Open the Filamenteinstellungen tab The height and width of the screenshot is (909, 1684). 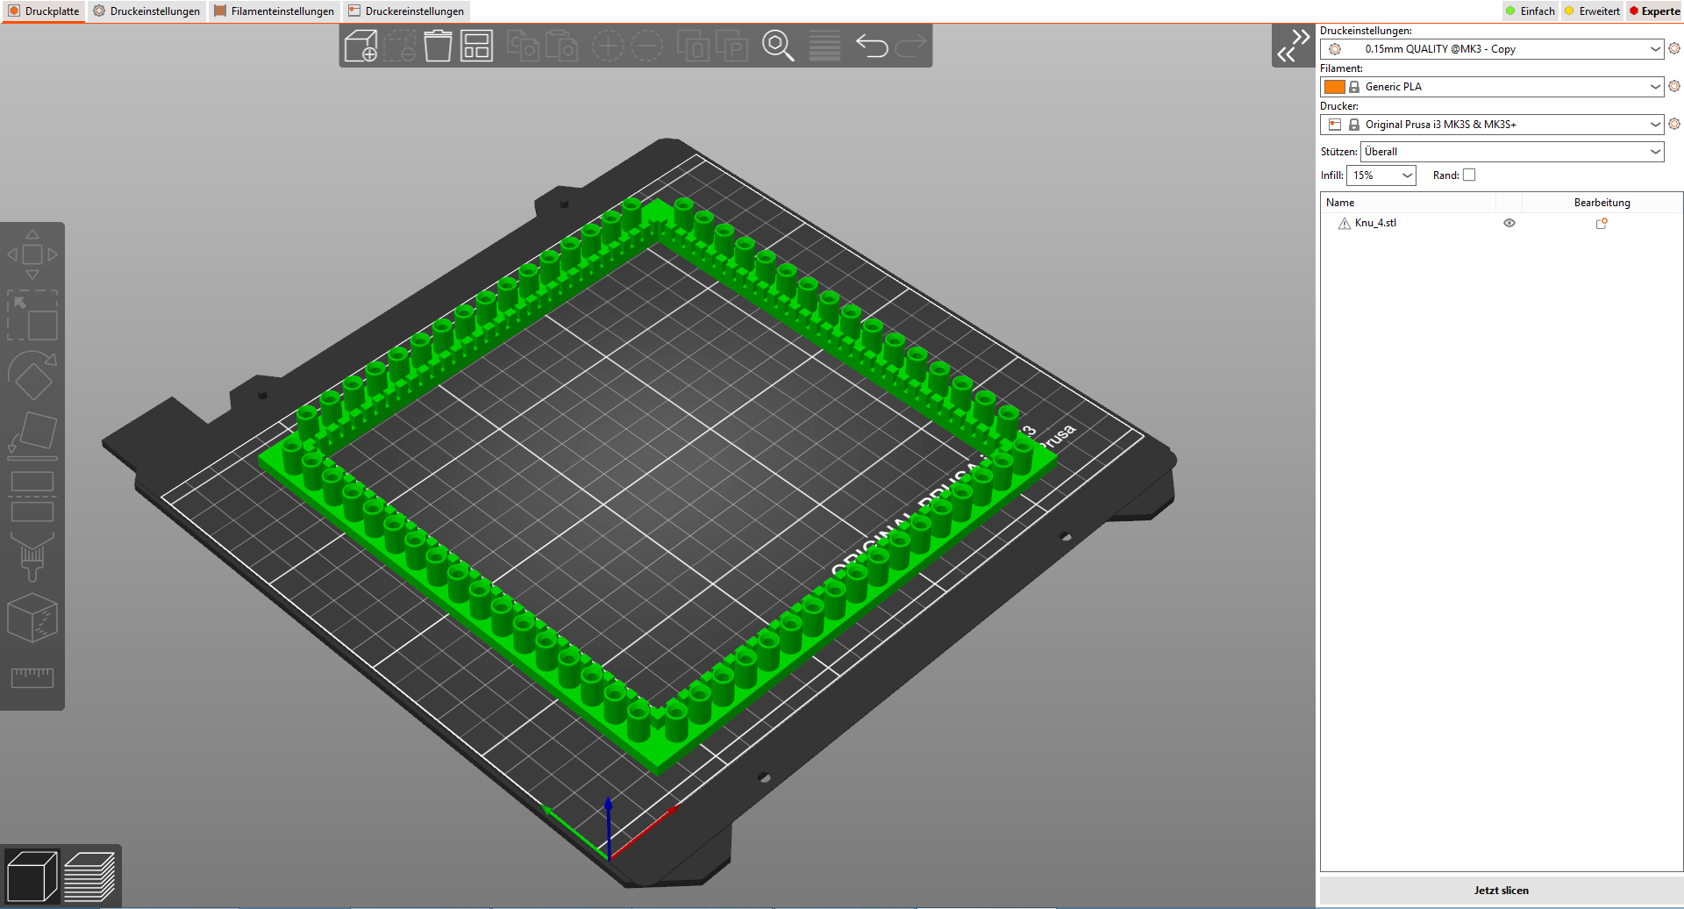tap(274, 11)
